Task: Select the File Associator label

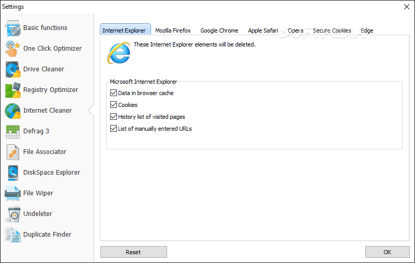Action: pyautogui.click(x=45, y=152)
